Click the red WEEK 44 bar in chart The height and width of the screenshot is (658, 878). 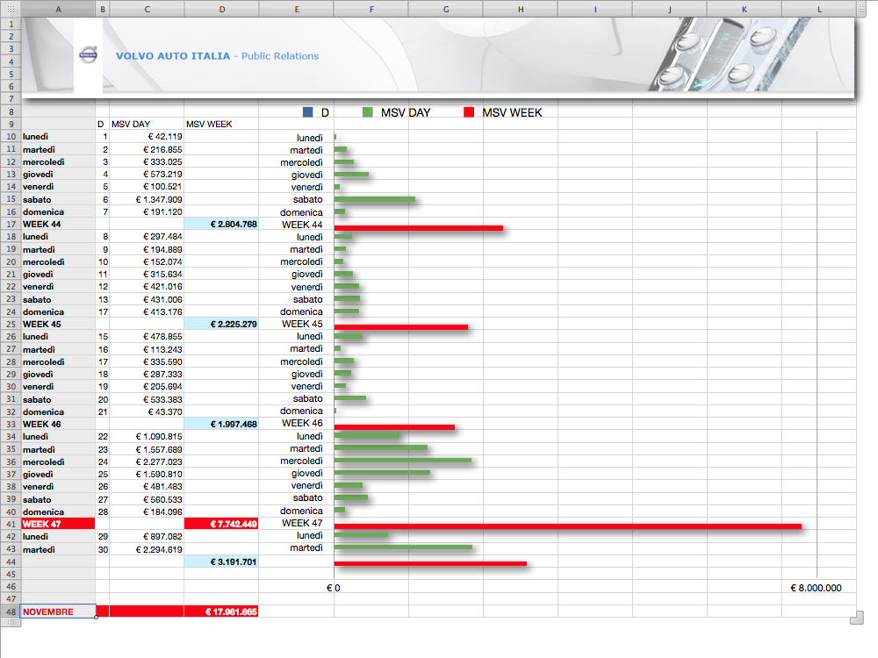click(x=418, y=228)
